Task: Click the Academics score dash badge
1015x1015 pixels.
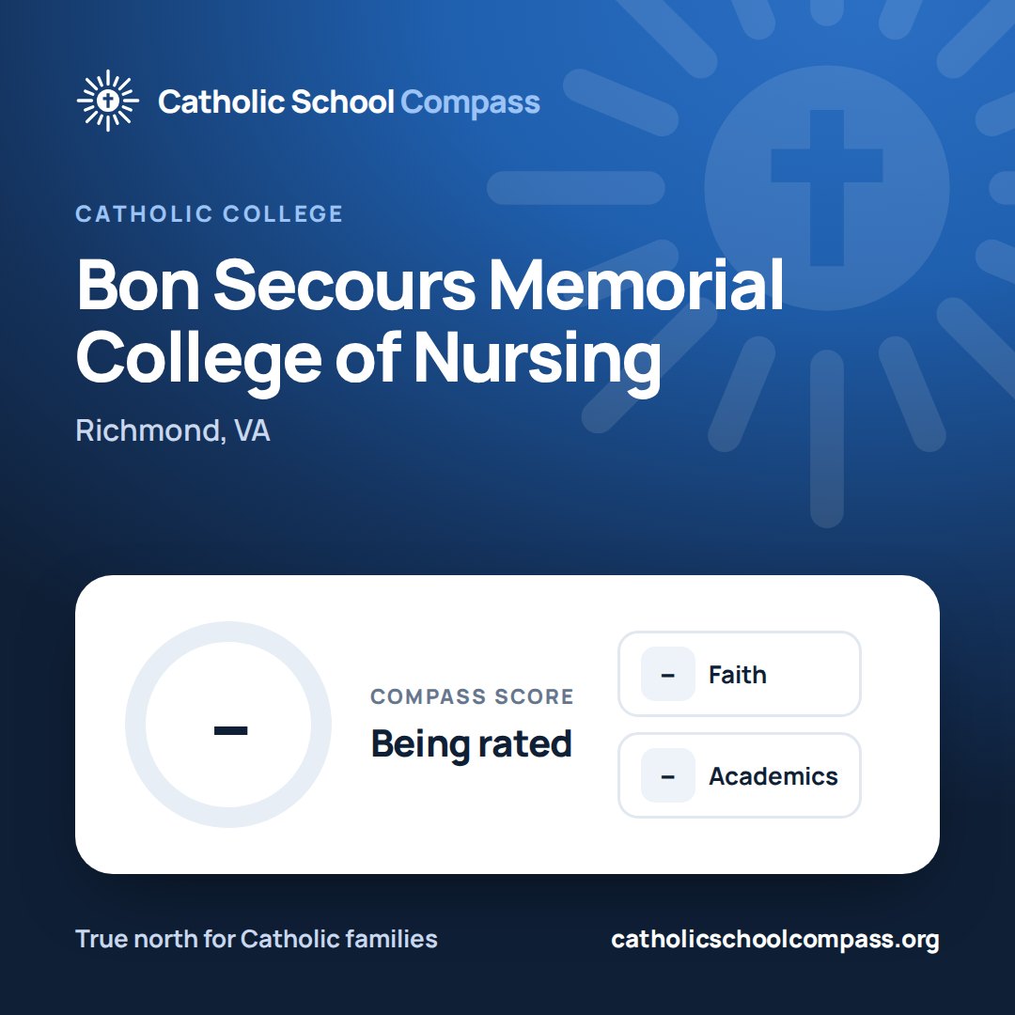Action: 668,775
